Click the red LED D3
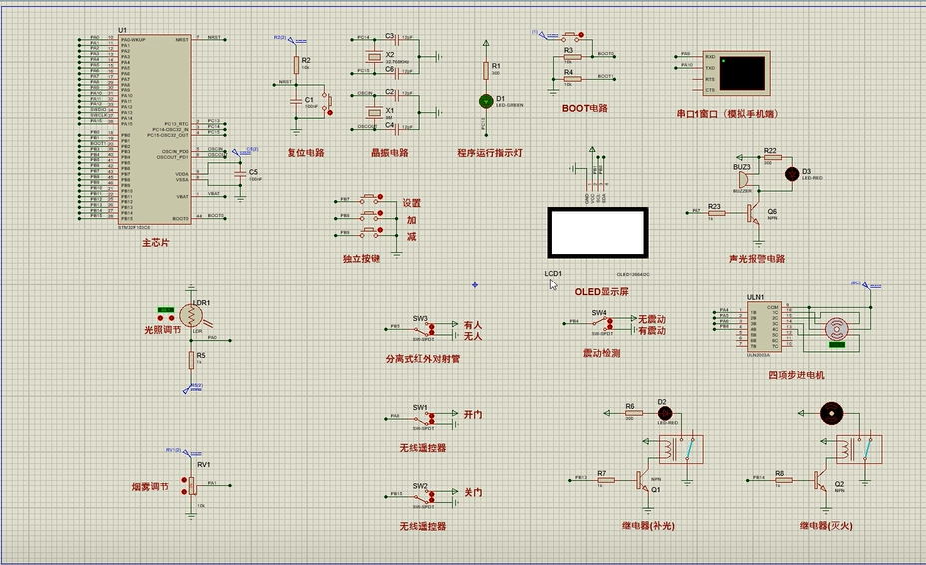Image resolution: width=926 pixels, height=565 pixels. coord(792,173)
